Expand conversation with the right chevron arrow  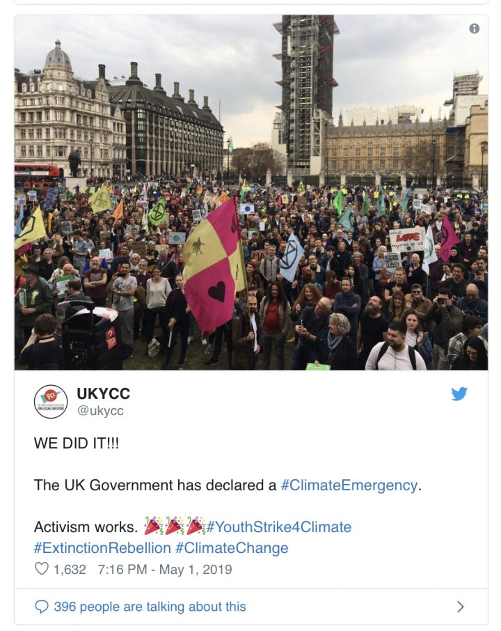(x=461, y=607)
